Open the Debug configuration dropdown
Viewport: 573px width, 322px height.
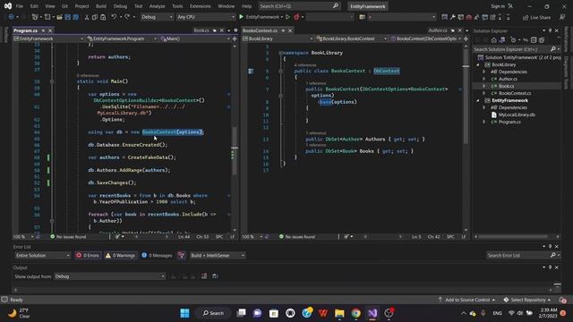(x=157, y=17)
